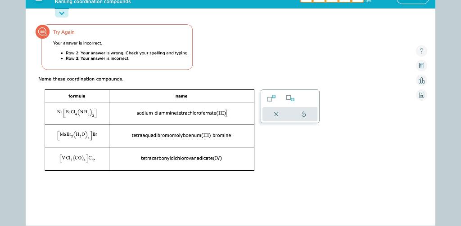The width and height of the screenshot is (461, 226).
Task: Clear the answer with X button
Action: point(276,114)
